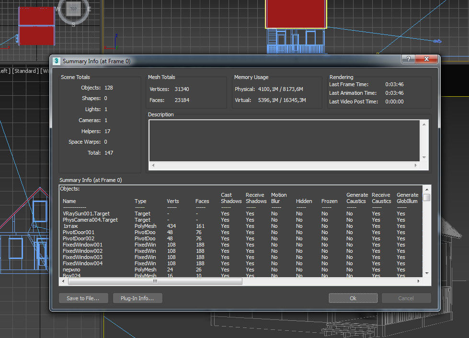Screen dimensions: 469x338
Task: Click the [Standard] viewport label menu
Action: point(25,71)
